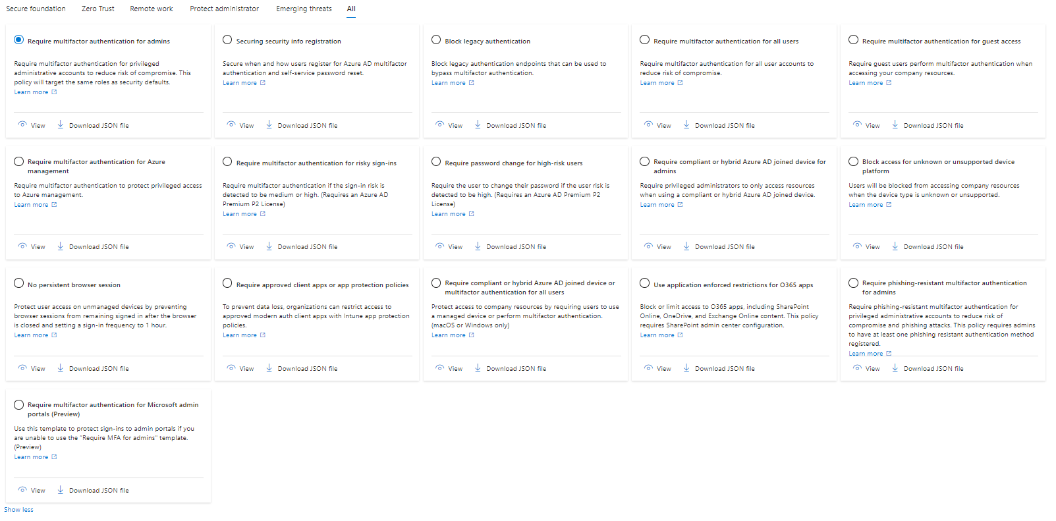Download JSON file for phishing-resistant MFA for admins
1056x521 pixels.
933,369
